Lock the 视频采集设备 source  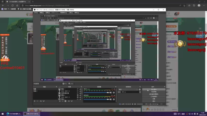coord(80,93)
